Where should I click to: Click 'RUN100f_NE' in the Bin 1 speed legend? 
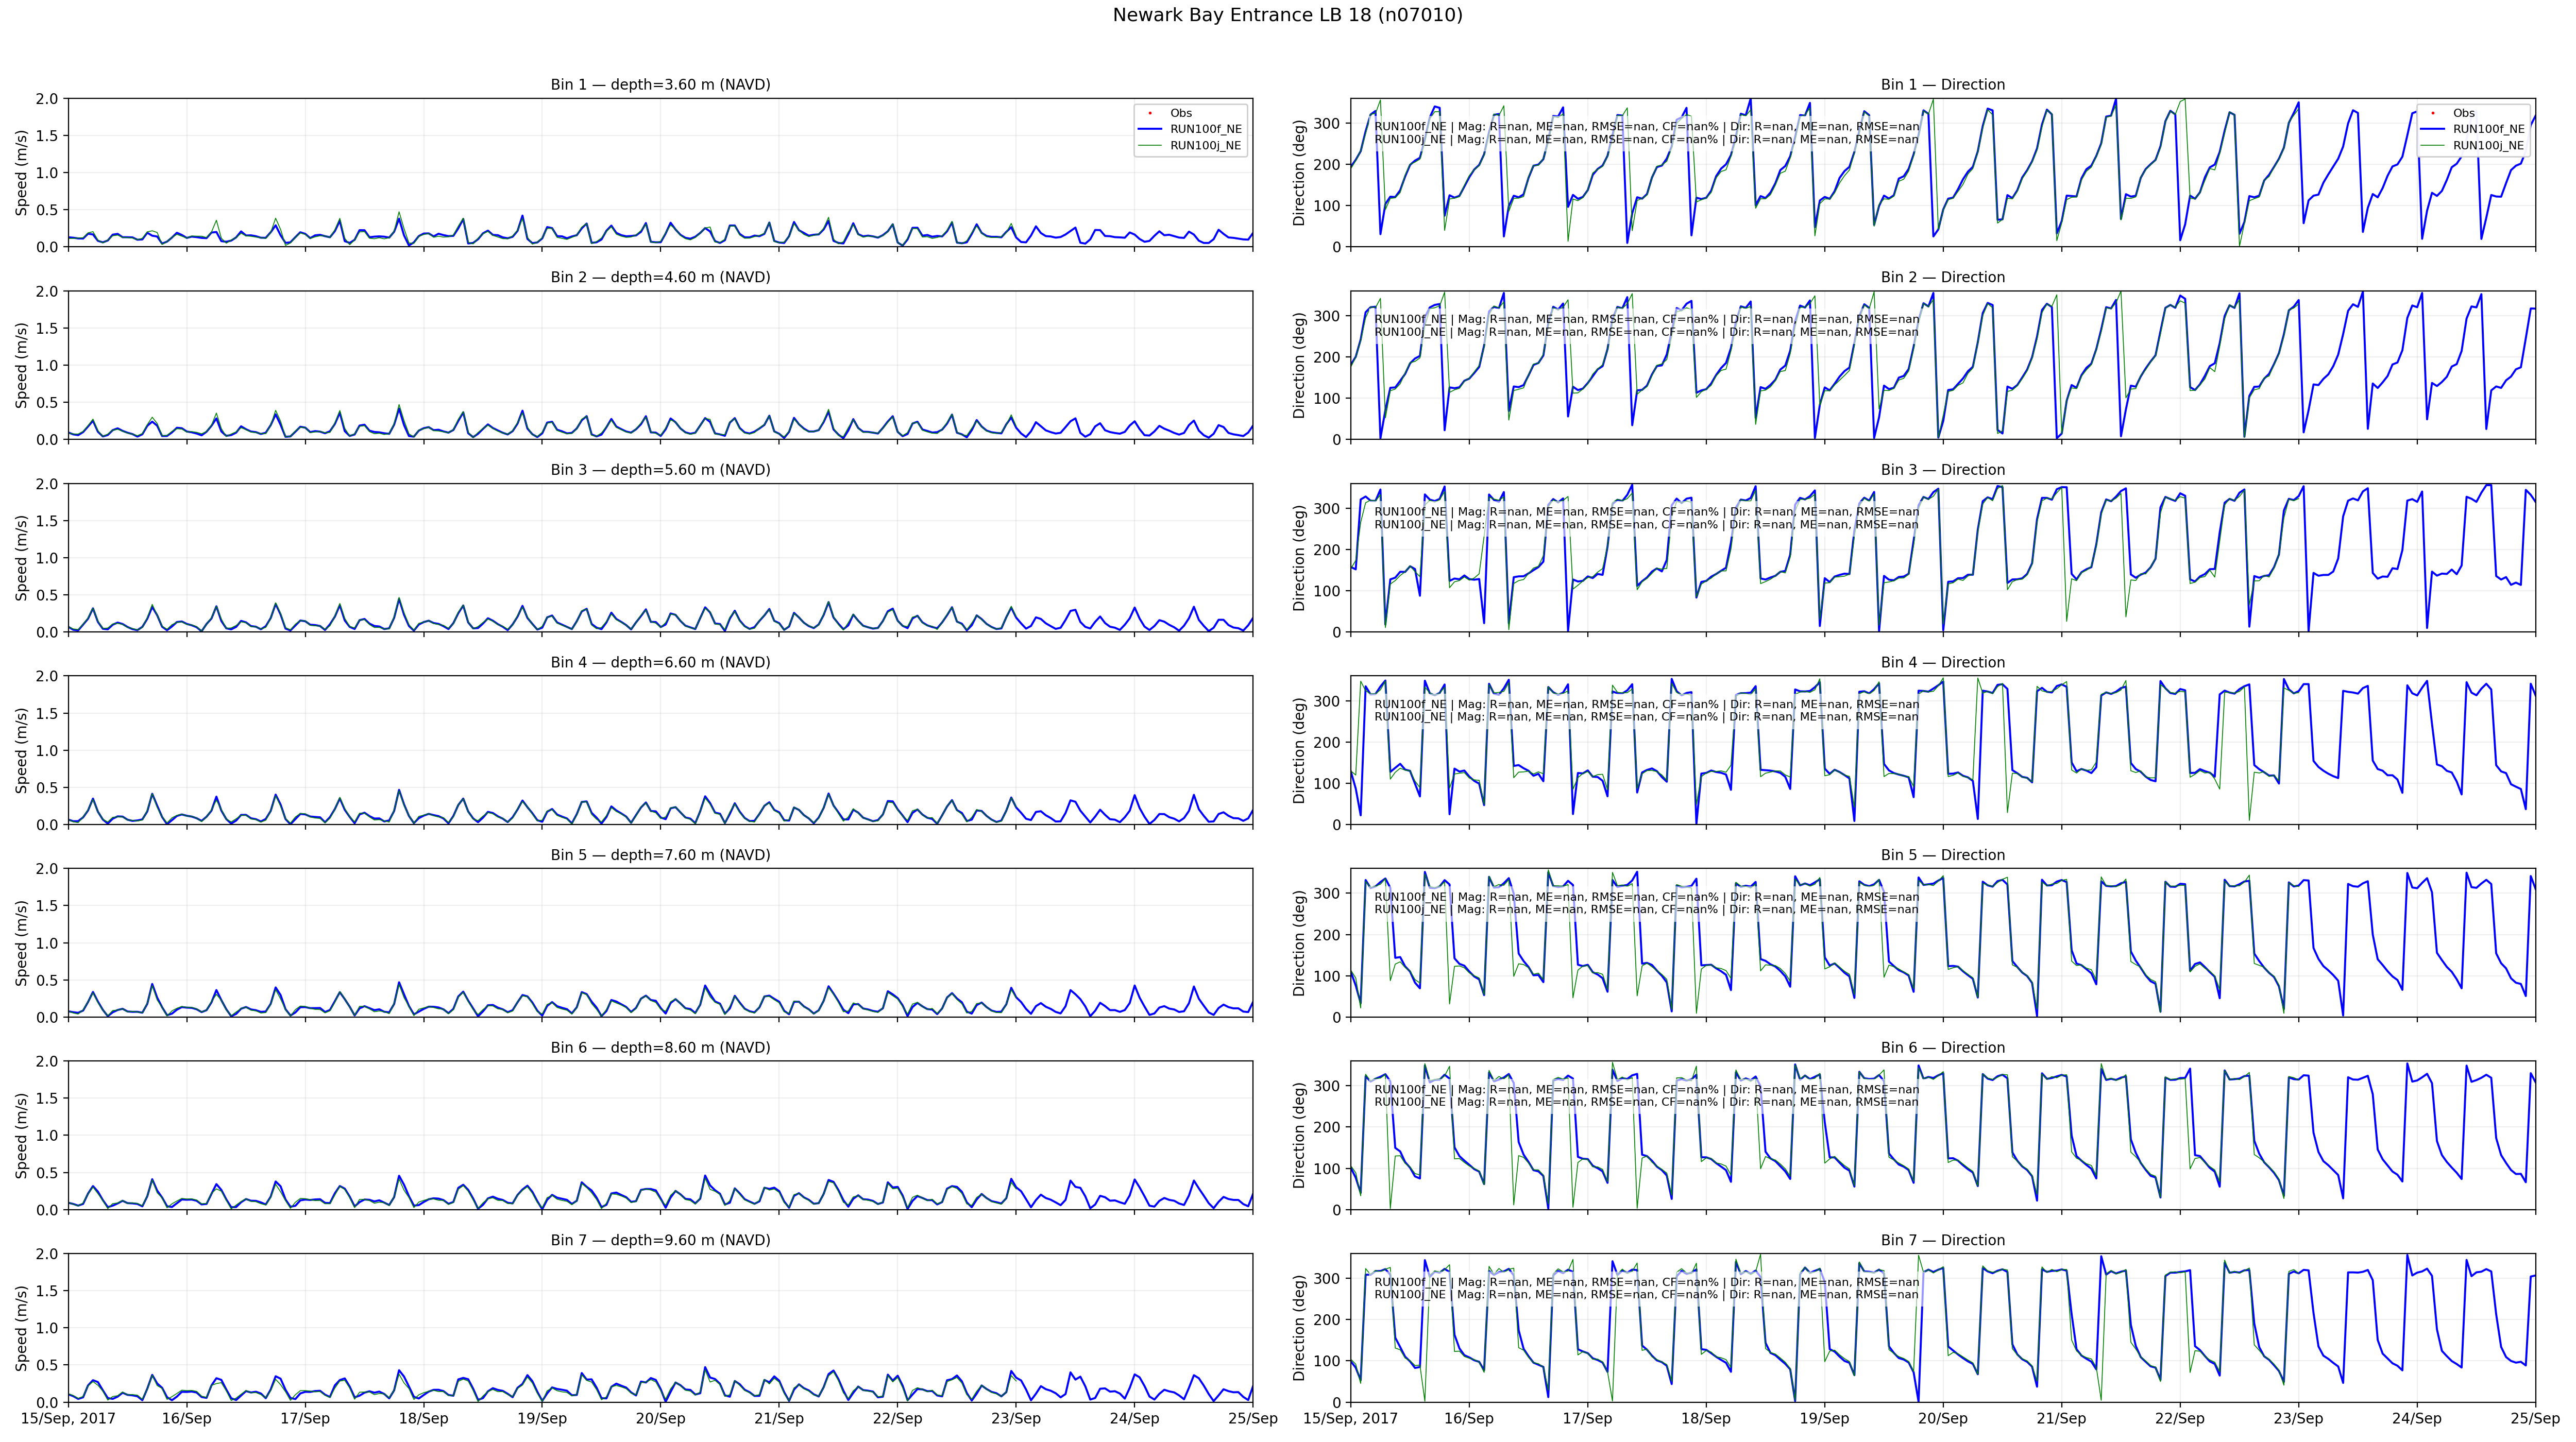pos(1206,129)
